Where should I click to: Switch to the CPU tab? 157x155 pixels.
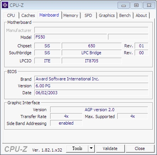tap(11, 15)
